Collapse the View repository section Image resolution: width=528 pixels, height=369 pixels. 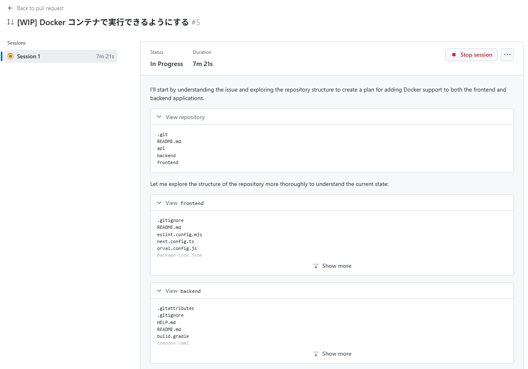coord(159,117)
